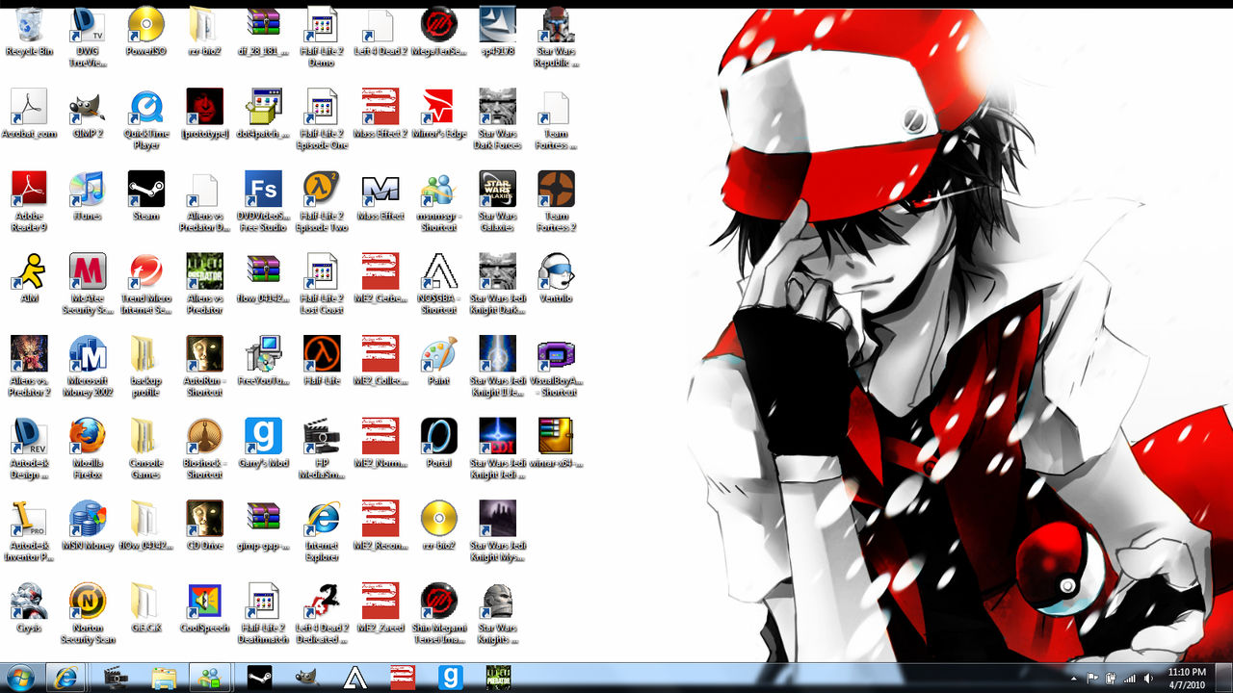The image size is (1233, 693).
Task: Select the Console Games folder
Action: [x=145, y=449]
